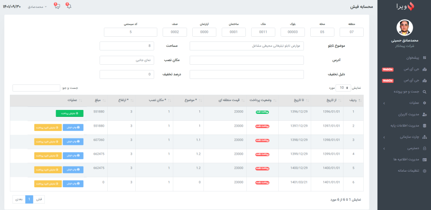Click the user profile photo in sidebar
The width and height of the screenshot is (431, 210).
pyautogui.click(x=404, y=28)
